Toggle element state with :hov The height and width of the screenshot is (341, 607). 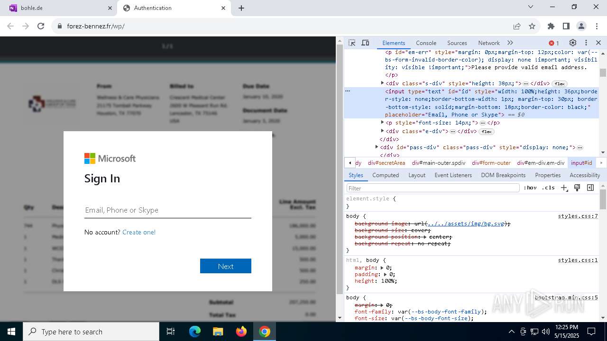[x=530, y=188]
